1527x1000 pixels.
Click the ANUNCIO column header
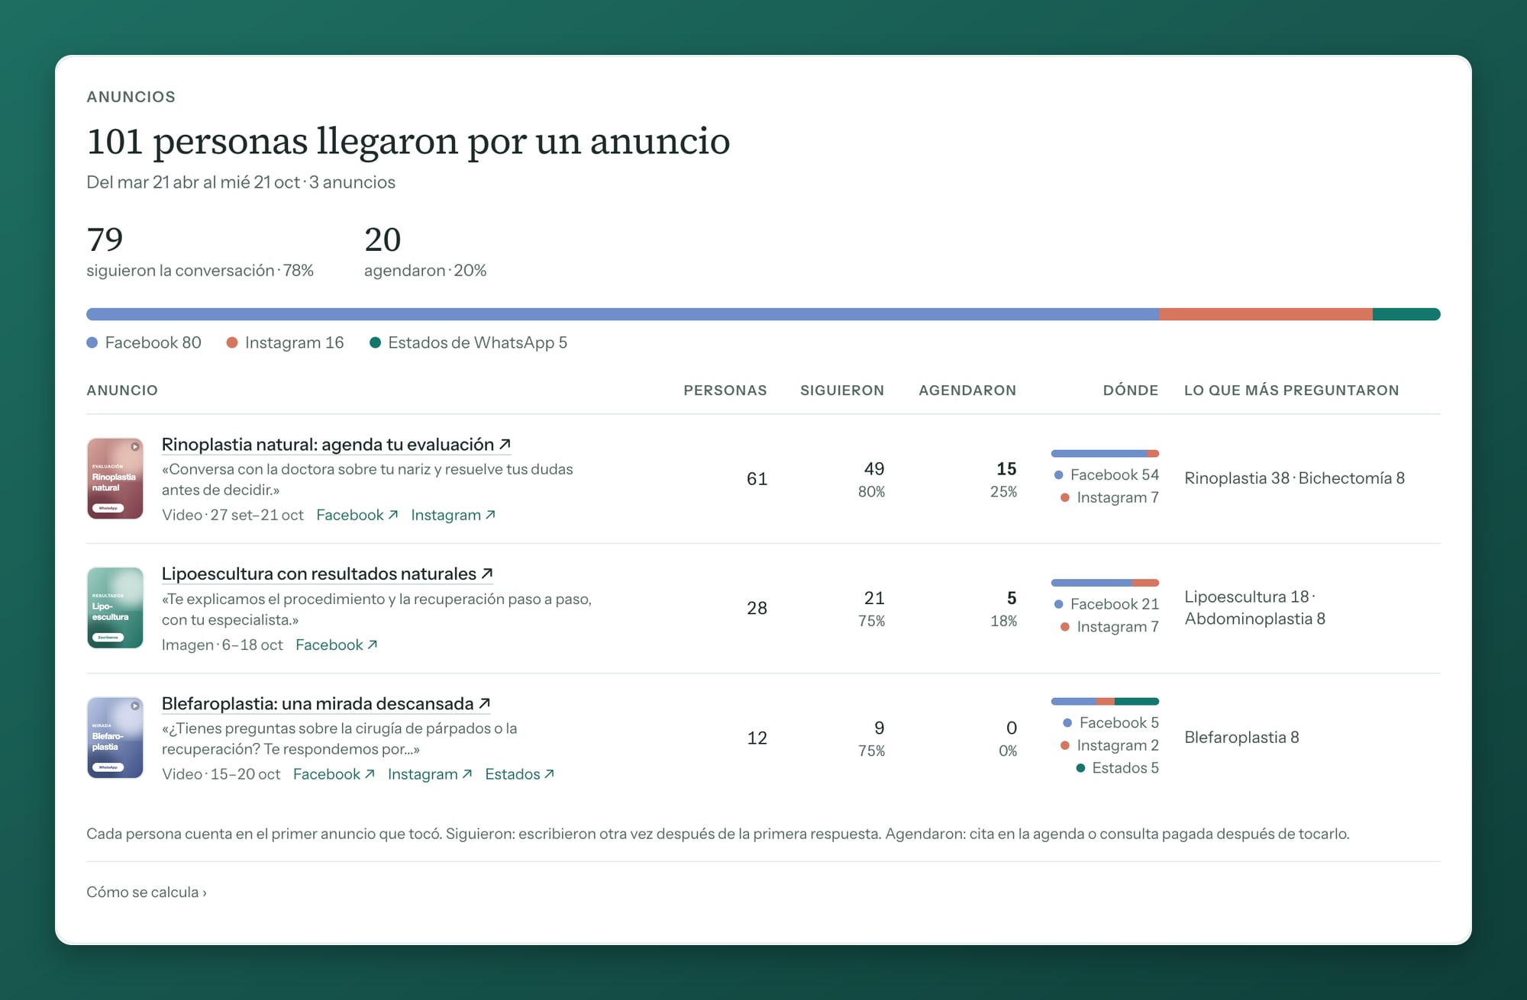(122, 391)
